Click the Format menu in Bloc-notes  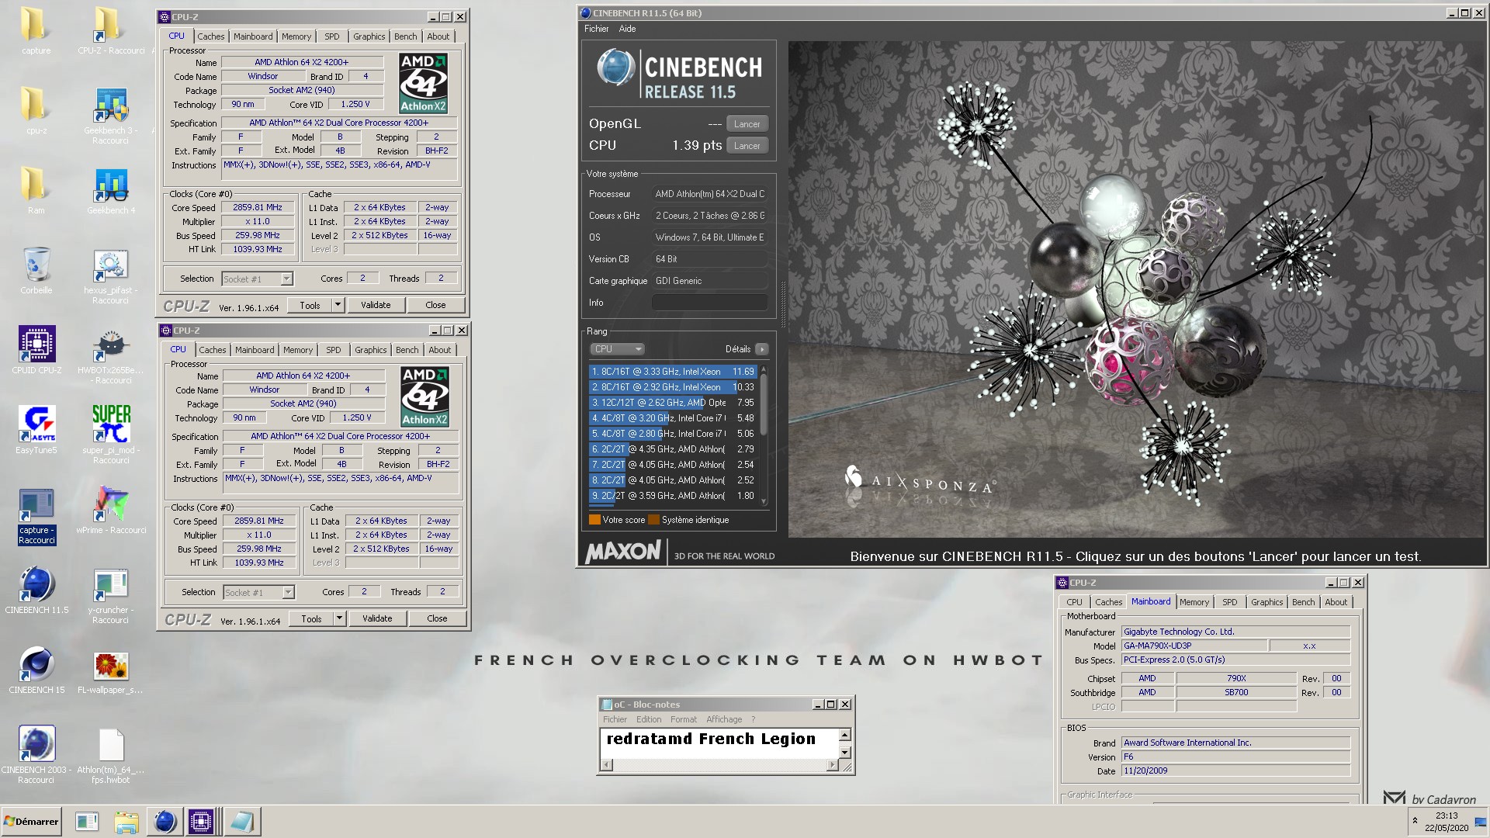pyautogui.click(x=684, y=719)
